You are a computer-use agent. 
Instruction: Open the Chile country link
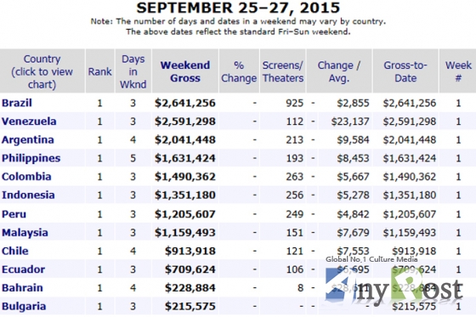(x=15, y=251)
